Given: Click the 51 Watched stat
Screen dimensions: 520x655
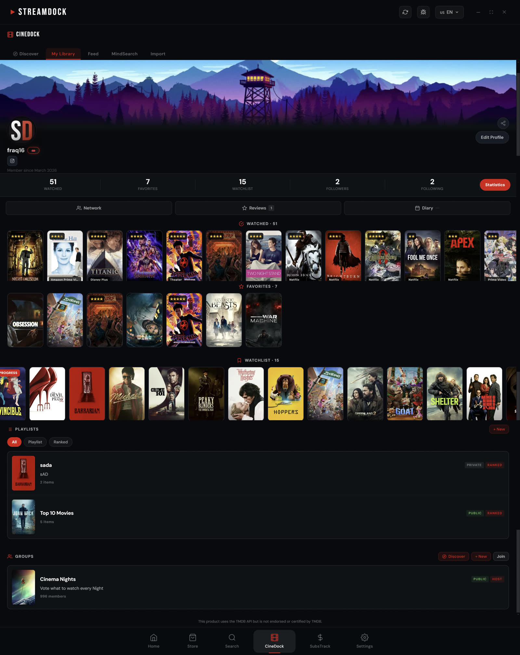Looking at the screenshot, I should [53, 184].
